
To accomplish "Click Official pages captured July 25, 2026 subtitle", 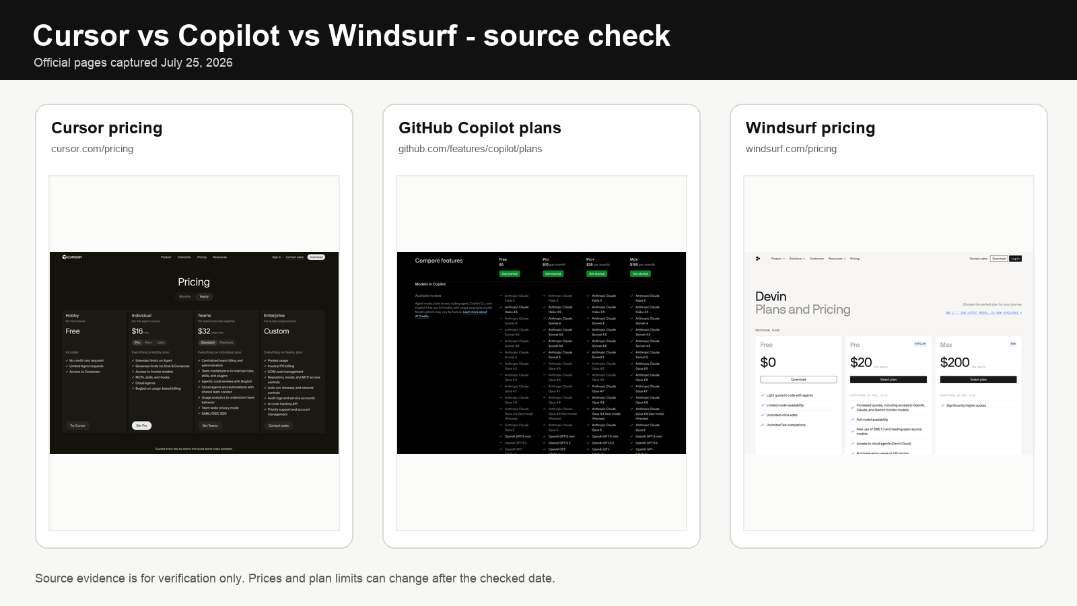I will (x=133, y=63).
